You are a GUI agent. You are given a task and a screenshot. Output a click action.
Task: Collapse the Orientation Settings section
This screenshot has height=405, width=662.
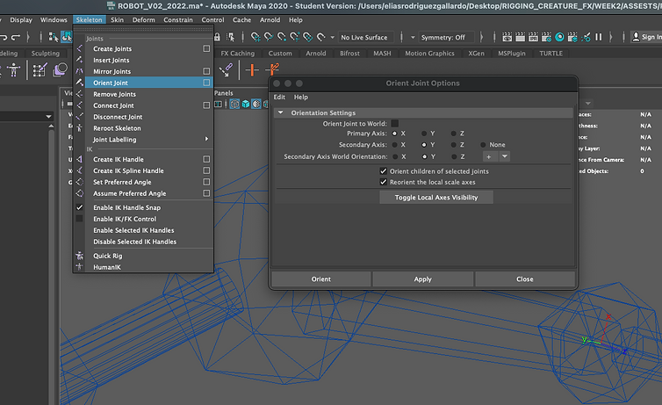(x=280, y=112)
